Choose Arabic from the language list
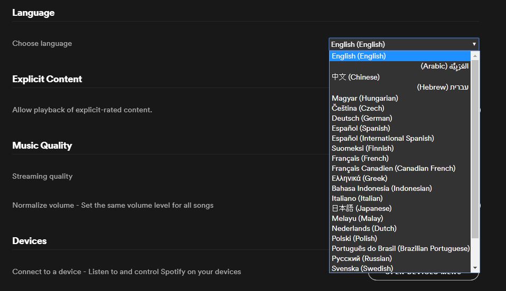The height and width of the screenshot is (291, 506). 444,66
